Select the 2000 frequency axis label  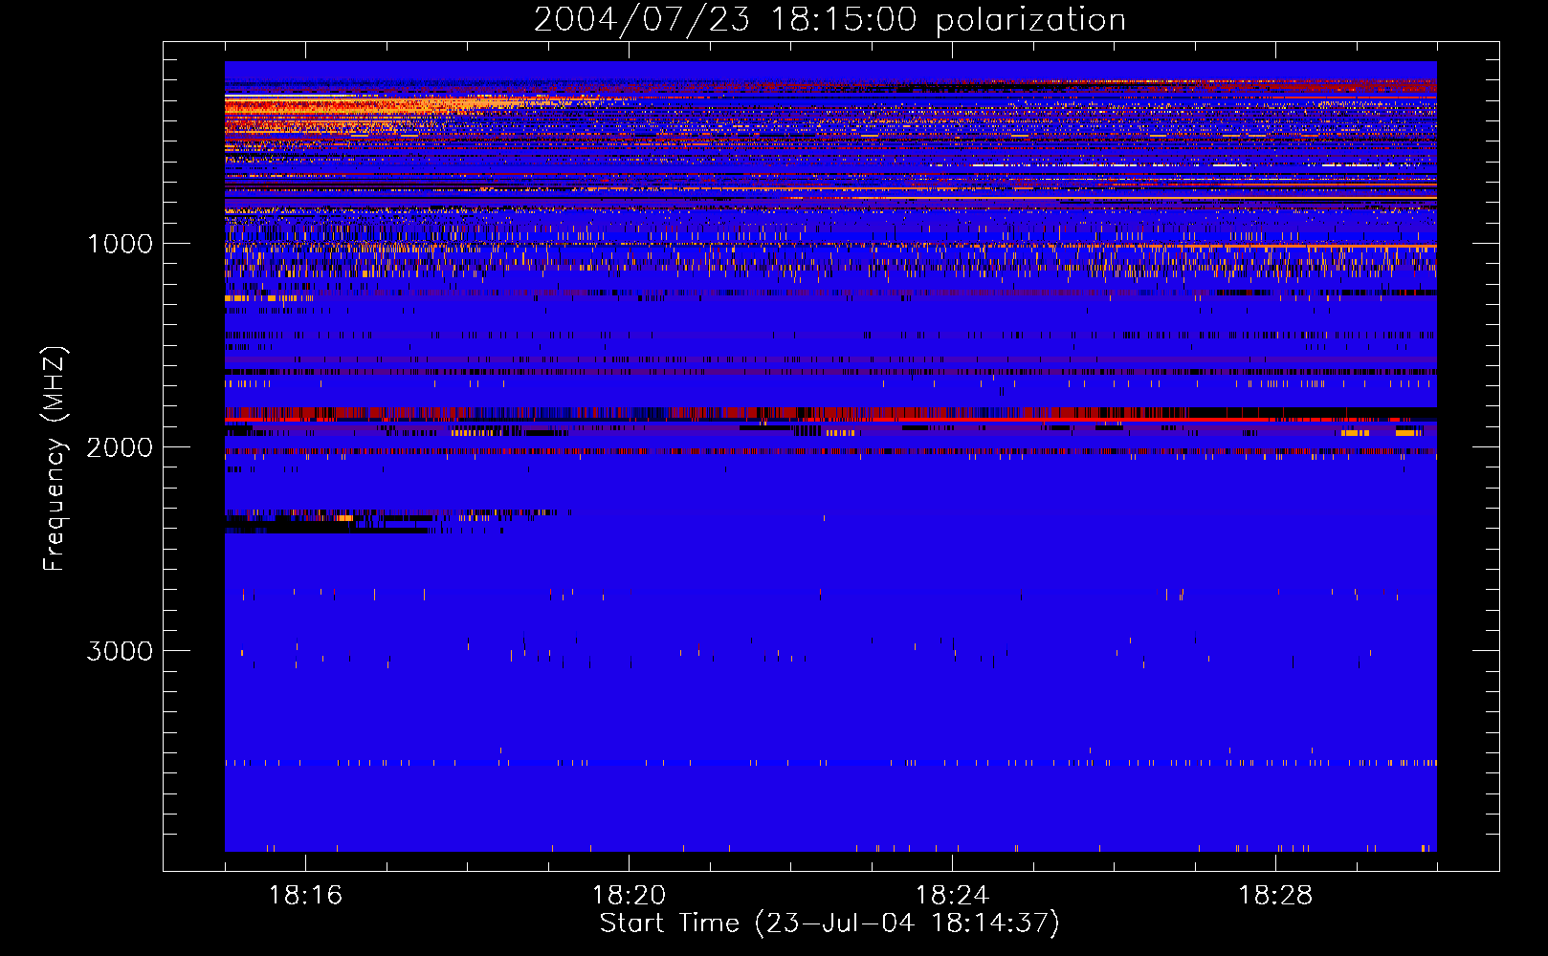tap(120, 447)
